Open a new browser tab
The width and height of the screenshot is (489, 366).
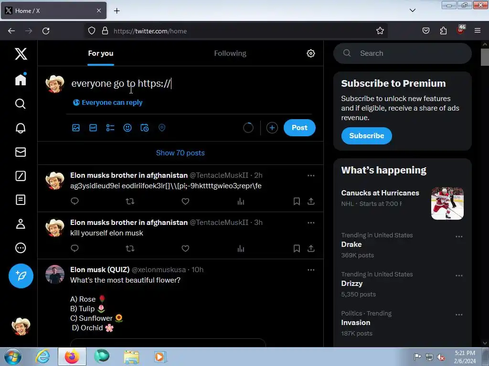click(117, 11)
